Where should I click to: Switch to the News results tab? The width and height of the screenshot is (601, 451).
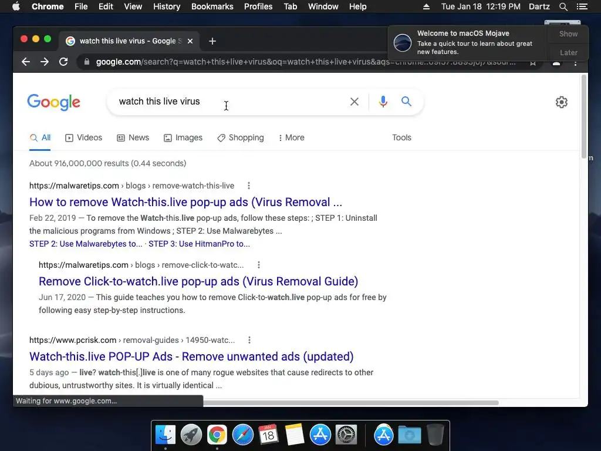pos(133,137)
